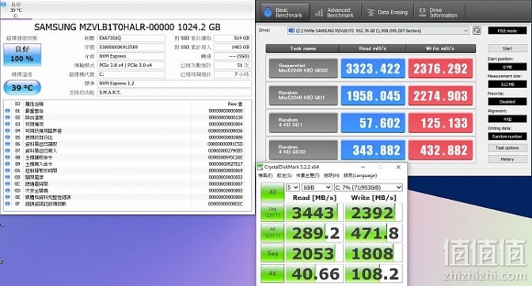Click the blue status dot for SMART attribute 0A
The image size is (532, 286).
(x=8, y=171)
